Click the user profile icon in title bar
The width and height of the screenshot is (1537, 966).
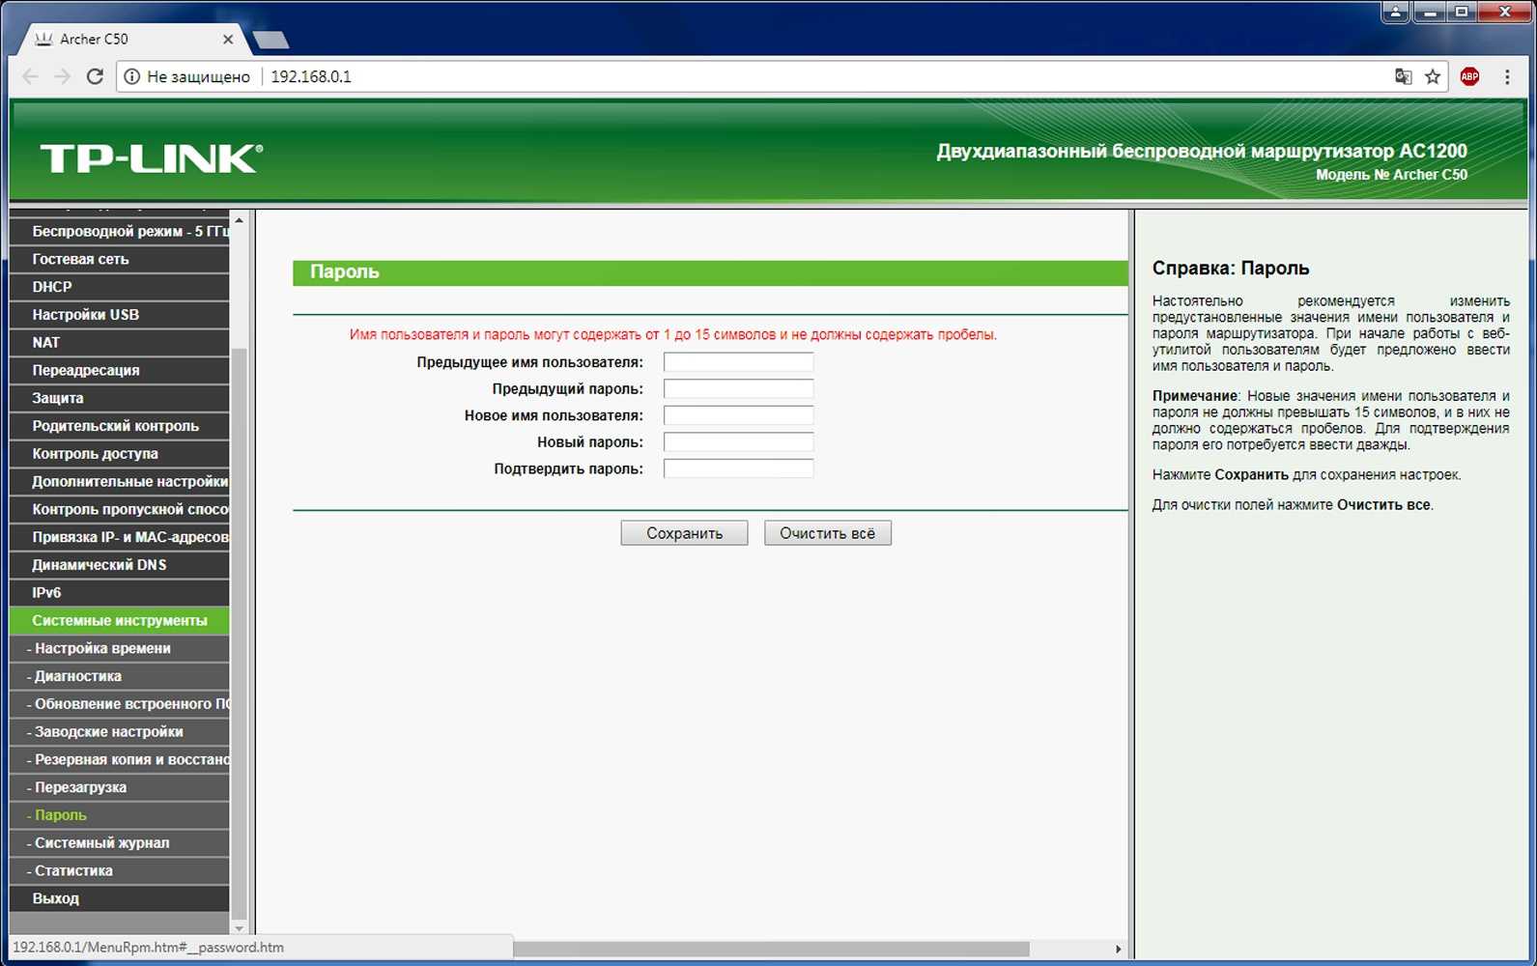tap(1395, 12)
